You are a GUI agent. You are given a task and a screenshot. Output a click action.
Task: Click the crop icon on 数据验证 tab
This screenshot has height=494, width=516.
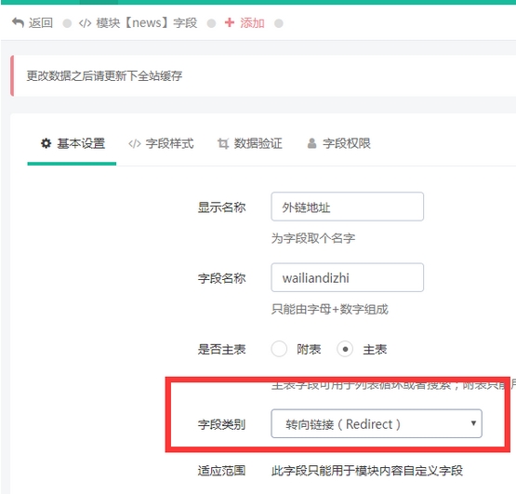[223, 143]
